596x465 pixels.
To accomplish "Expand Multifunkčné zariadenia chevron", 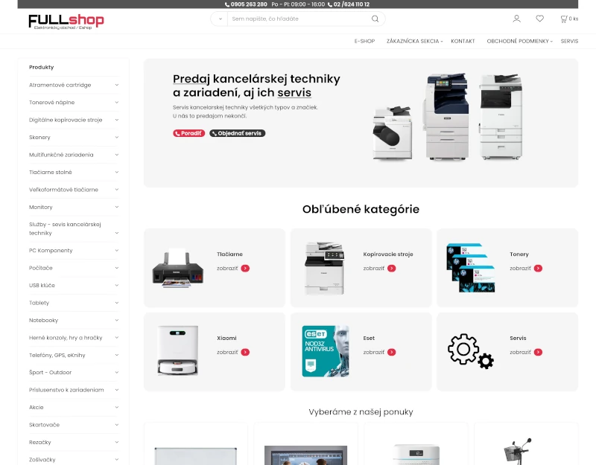I will click(x=117, y=155).
